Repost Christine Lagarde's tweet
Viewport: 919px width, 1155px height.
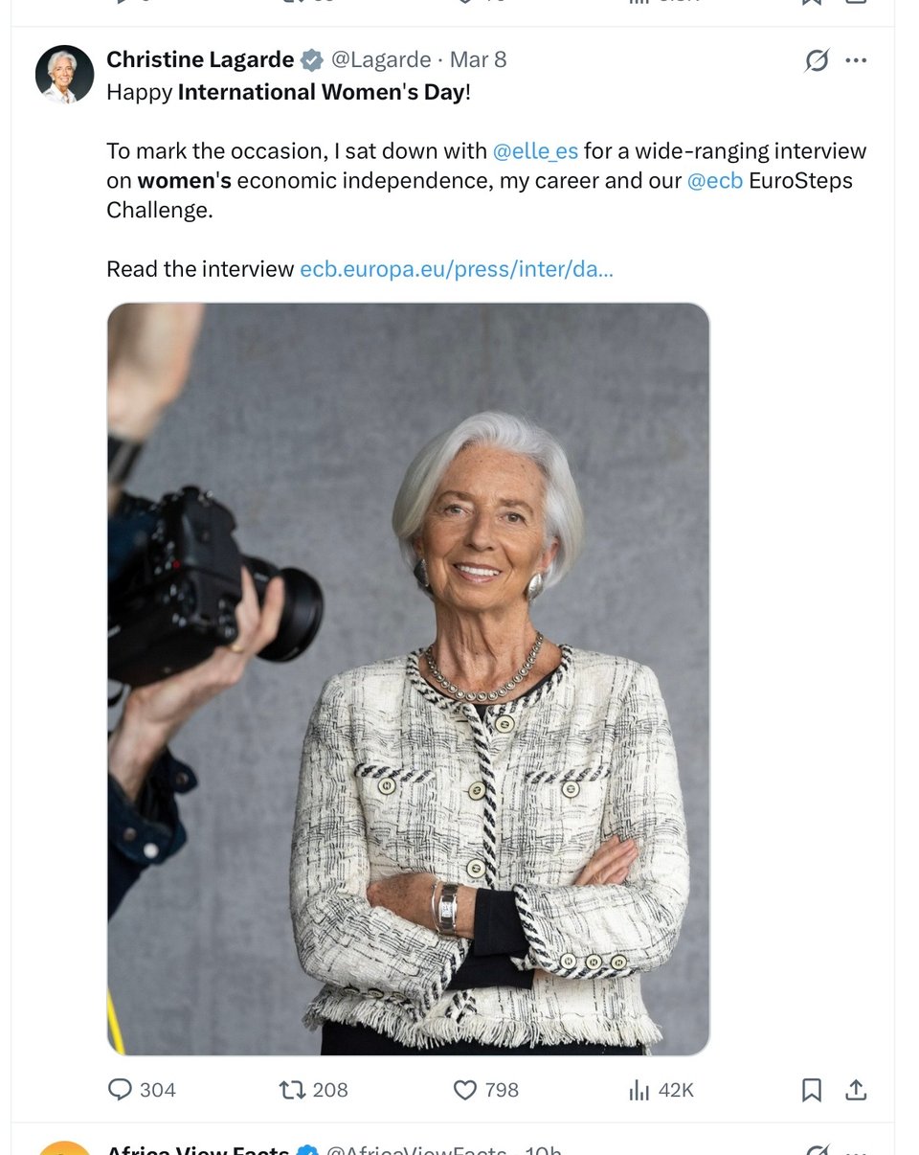click(292, 1090)
